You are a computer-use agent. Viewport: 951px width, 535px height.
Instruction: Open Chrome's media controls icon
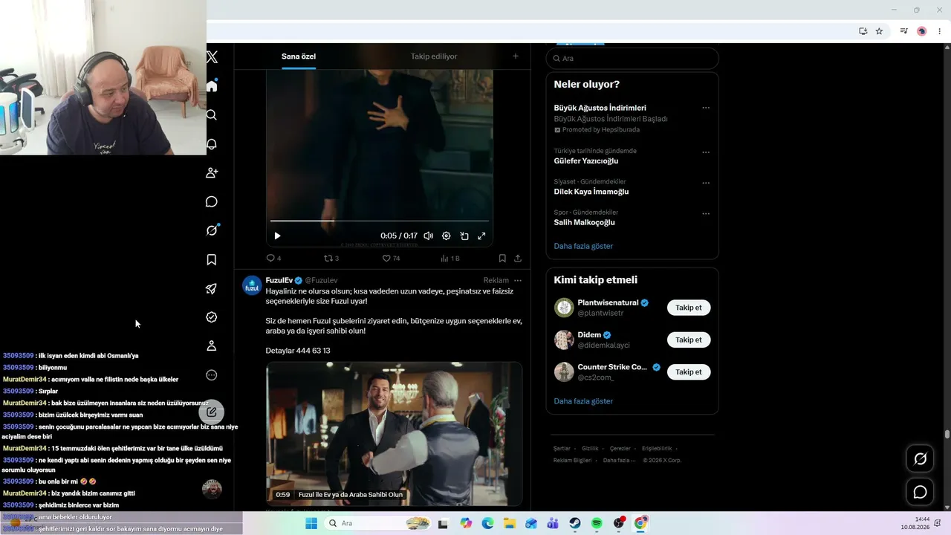(x=904, y=31)
